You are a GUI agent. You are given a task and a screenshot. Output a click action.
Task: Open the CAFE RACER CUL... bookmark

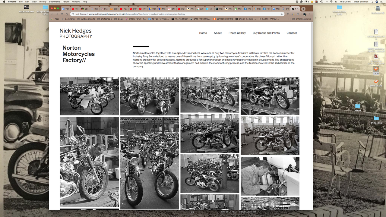click(200, 19)
